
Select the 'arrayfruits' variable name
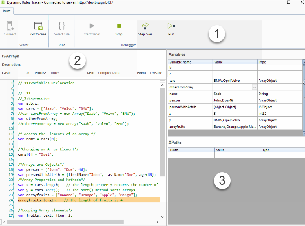[177, 127]
